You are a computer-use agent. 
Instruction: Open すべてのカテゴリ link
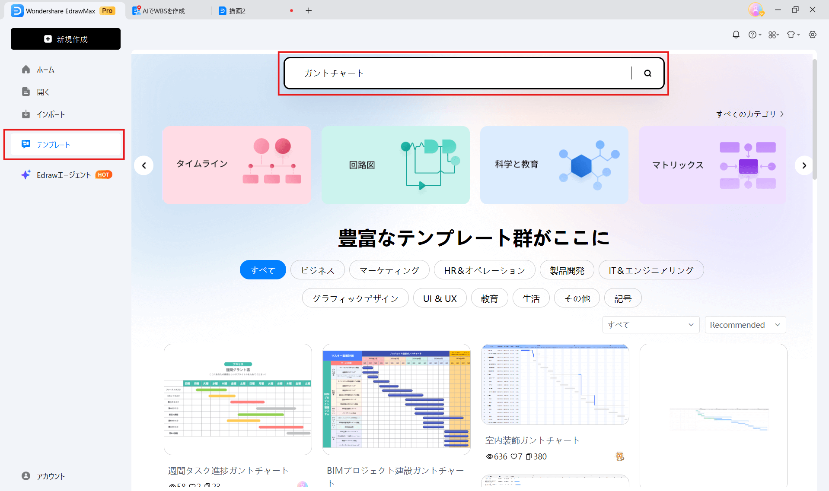747,114
